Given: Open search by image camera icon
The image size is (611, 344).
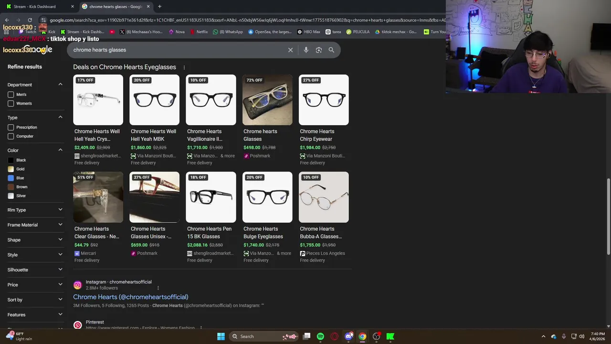Looking at the screenshot, I should [x=319, y=50].
